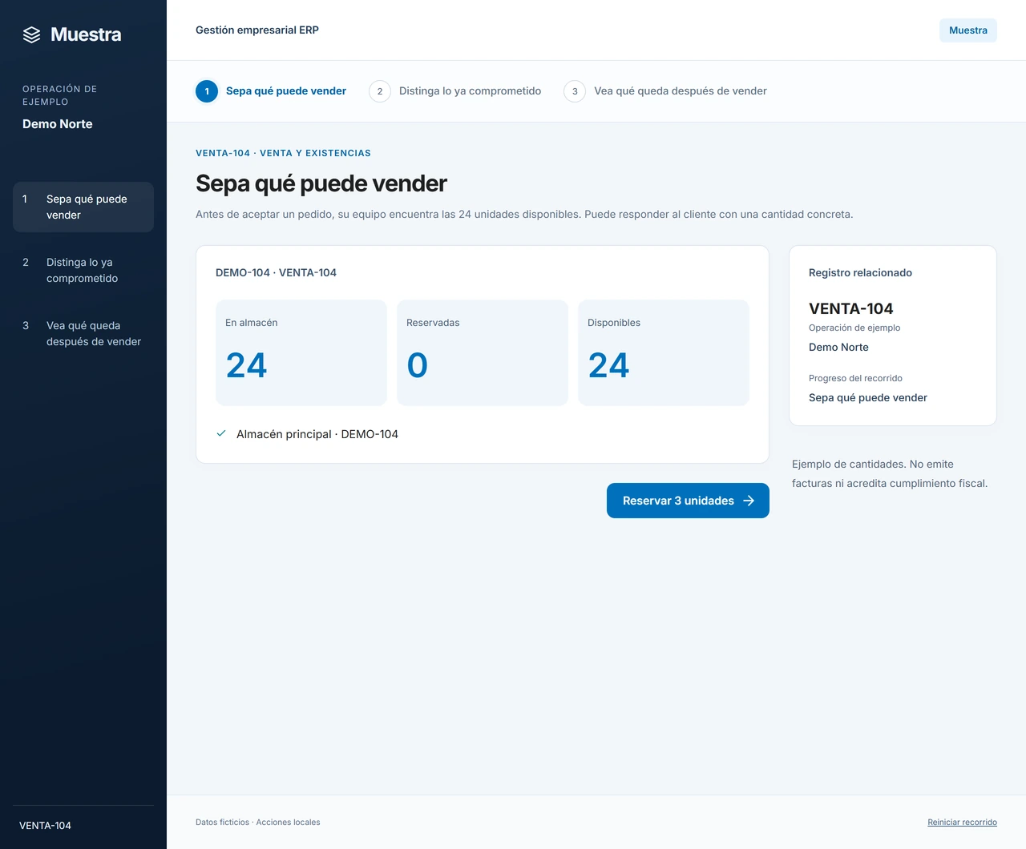Select stepper tab Vea qué queda después de vender
Viewport: 1026px width, 849px height.
tap(665, 91)
